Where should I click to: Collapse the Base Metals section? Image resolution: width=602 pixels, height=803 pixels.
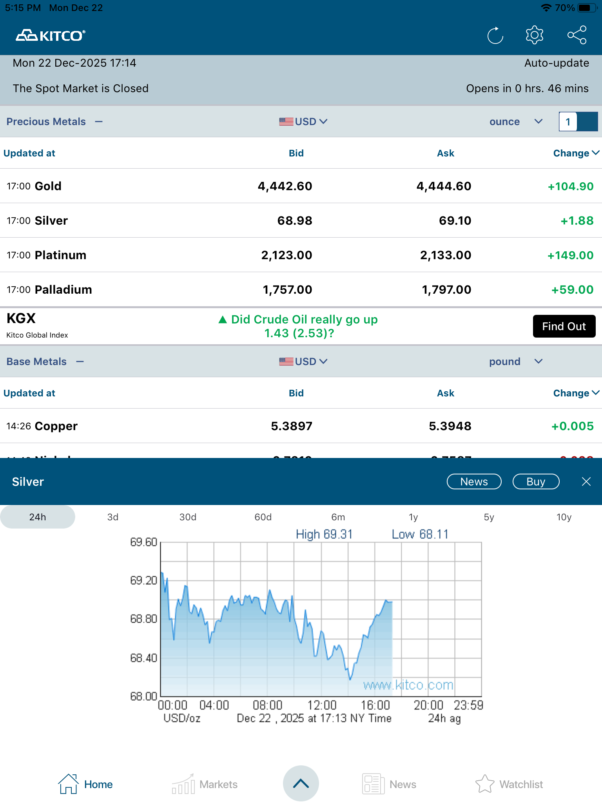click(x=80, y=362)
